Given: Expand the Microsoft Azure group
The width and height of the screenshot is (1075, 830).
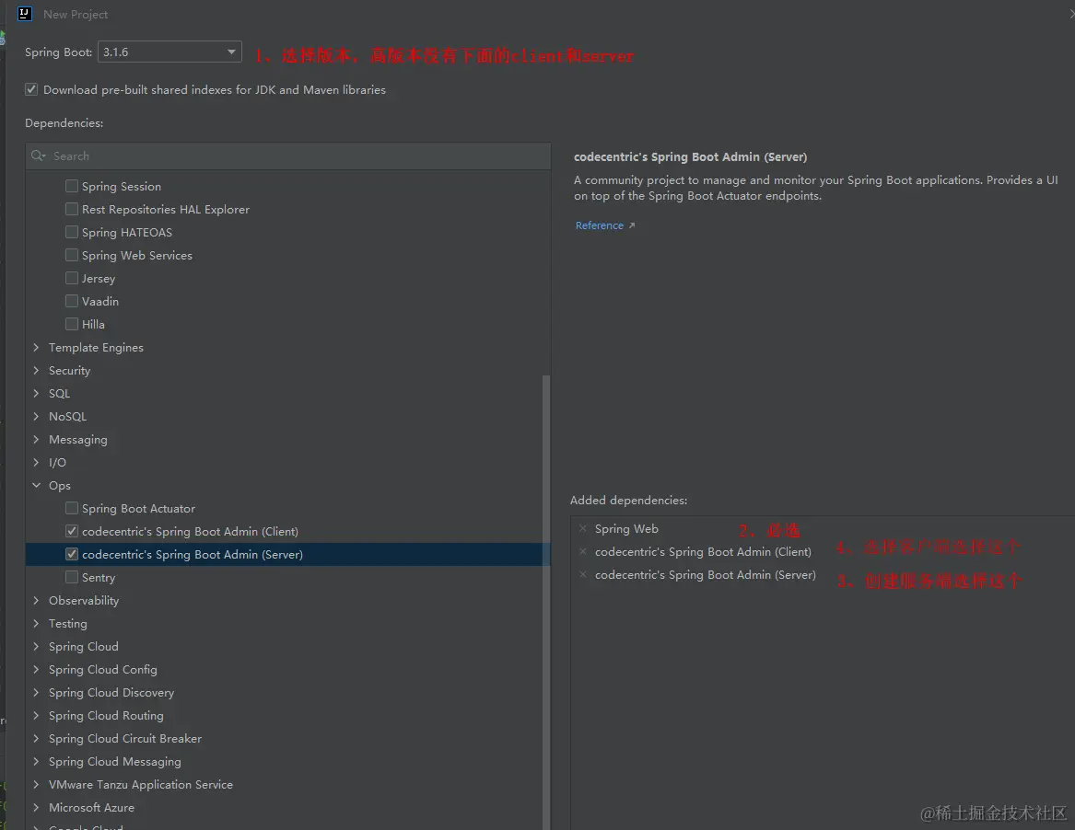Looking at the screenshot, I should coord(36,807).
